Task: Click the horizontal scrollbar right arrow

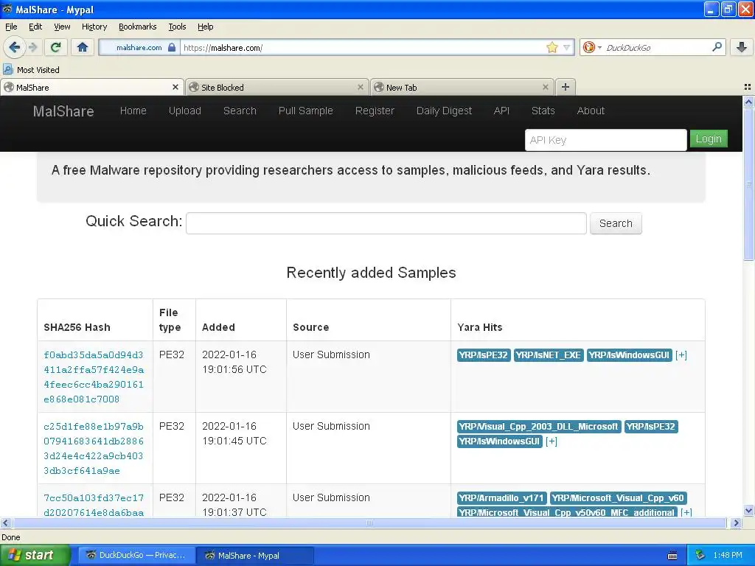Action: coord(736,523)
